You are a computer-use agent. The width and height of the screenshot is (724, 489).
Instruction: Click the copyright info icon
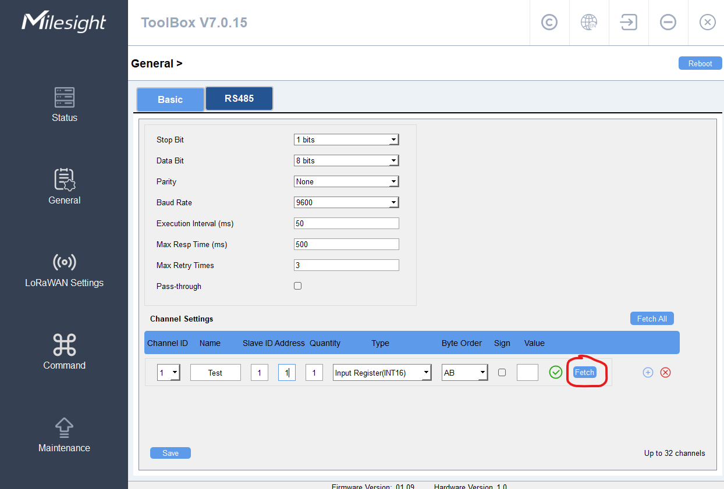click(549, 23)
